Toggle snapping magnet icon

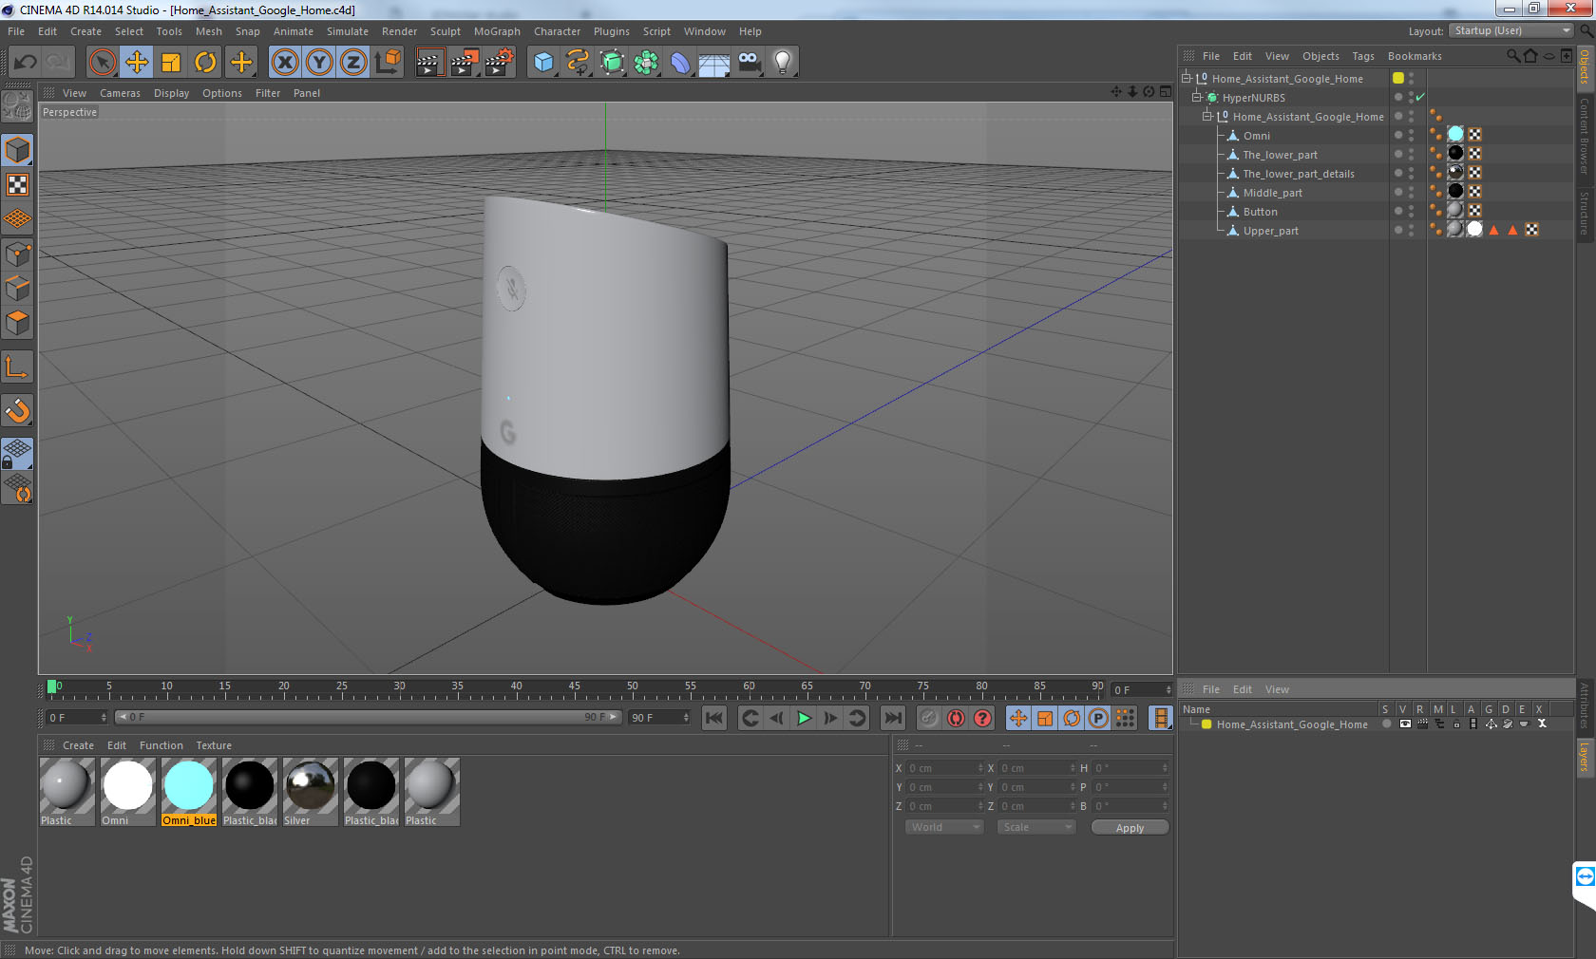pyautogui.click(x=18, y=410)
